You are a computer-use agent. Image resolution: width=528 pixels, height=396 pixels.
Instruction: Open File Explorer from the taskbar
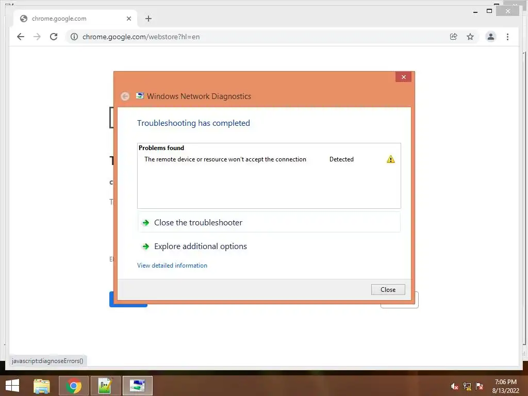click(42, 386)
